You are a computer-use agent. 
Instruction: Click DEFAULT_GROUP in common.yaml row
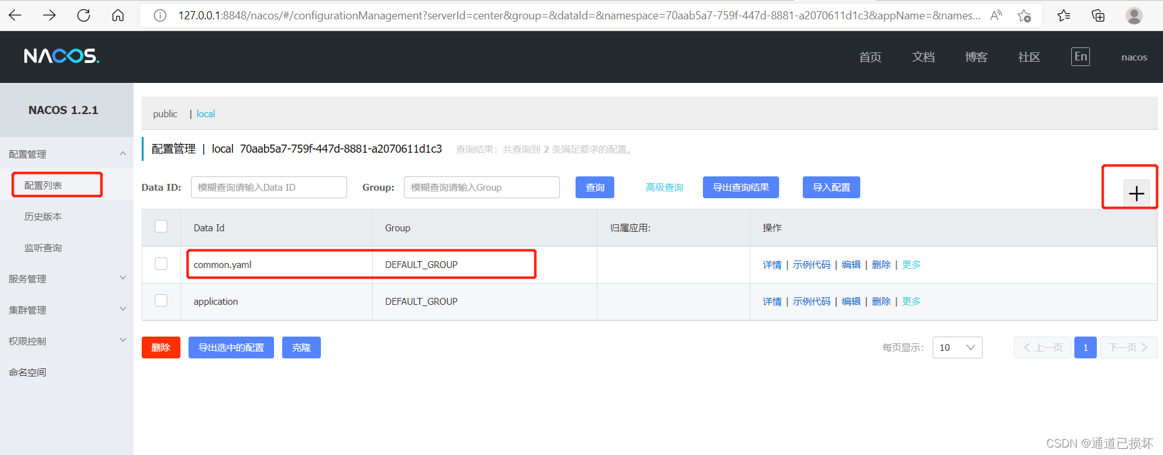coord(421,264)
